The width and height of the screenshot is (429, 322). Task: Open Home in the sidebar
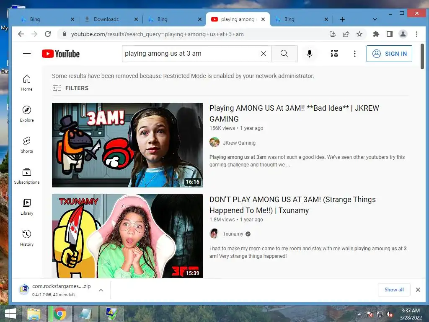(x=27, y=83)
